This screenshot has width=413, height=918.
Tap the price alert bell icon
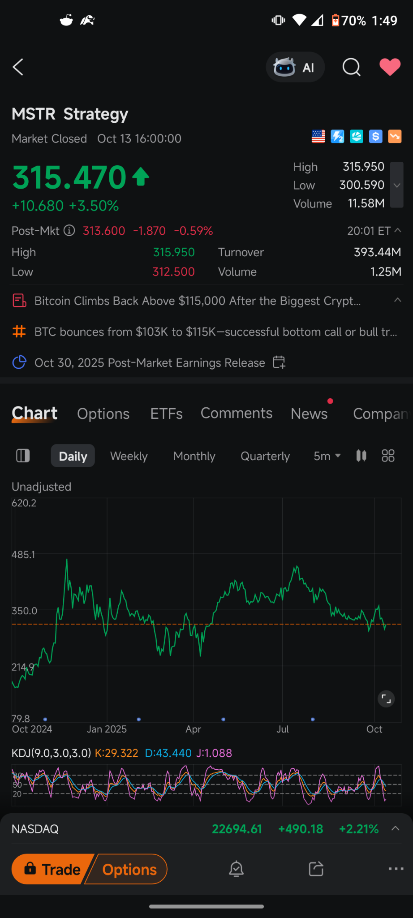[236, 869]
